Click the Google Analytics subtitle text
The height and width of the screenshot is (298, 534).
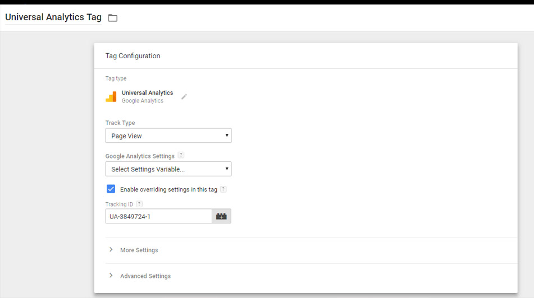pos(143,101)
